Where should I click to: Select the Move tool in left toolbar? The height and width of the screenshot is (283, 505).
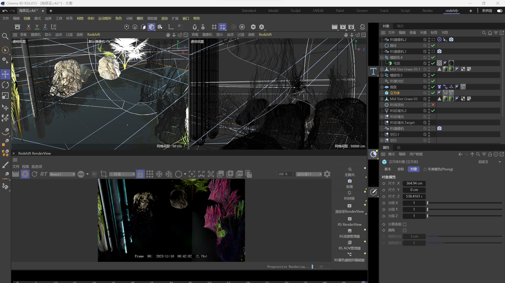5,74
